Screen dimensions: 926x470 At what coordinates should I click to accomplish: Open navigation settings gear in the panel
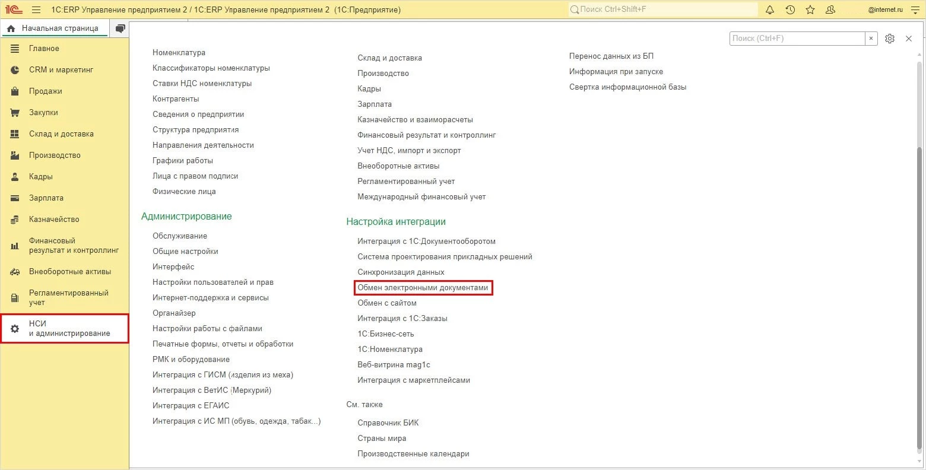tap(889, 39)
